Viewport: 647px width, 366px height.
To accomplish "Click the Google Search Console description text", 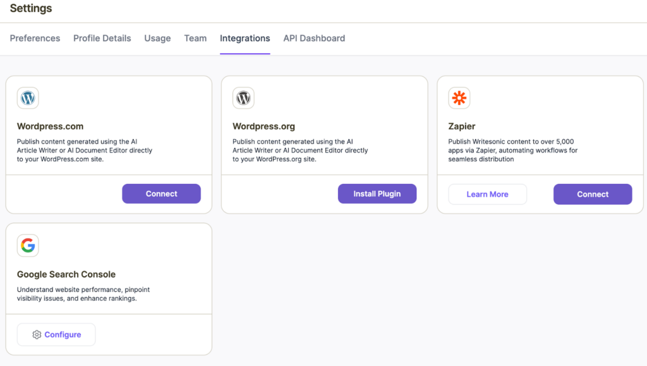I will point(83,294).
